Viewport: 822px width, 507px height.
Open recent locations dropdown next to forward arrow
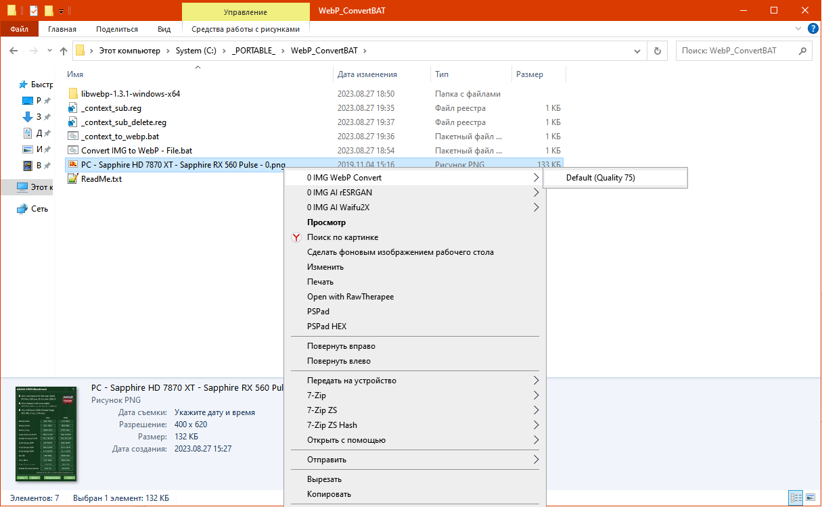click(x=49, y=51)
